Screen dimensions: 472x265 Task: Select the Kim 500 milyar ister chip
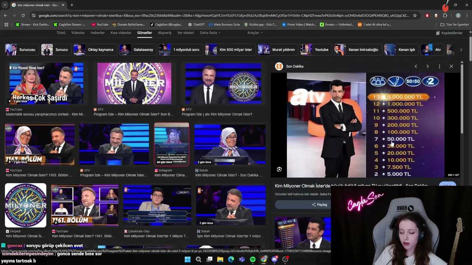(x=229, y=50)
